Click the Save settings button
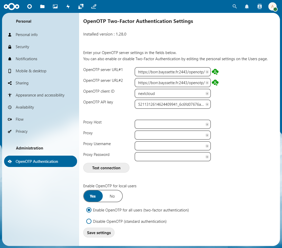 click(x=99, y=233)
